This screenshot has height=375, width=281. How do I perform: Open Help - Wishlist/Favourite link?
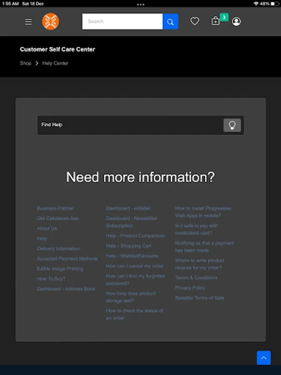[x=132, y=256]
